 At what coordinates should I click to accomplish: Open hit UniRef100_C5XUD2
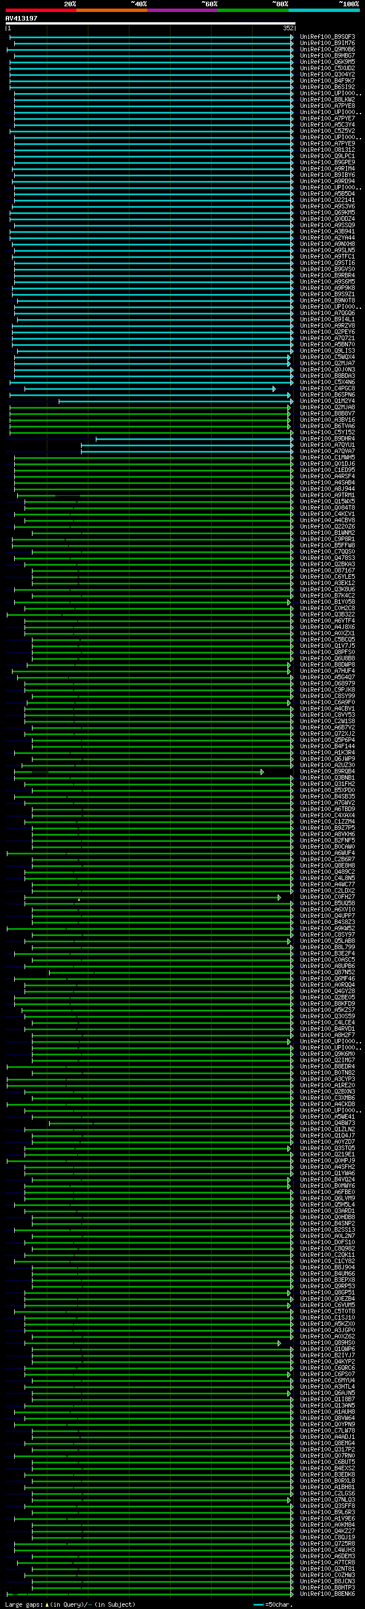[327, 68]
